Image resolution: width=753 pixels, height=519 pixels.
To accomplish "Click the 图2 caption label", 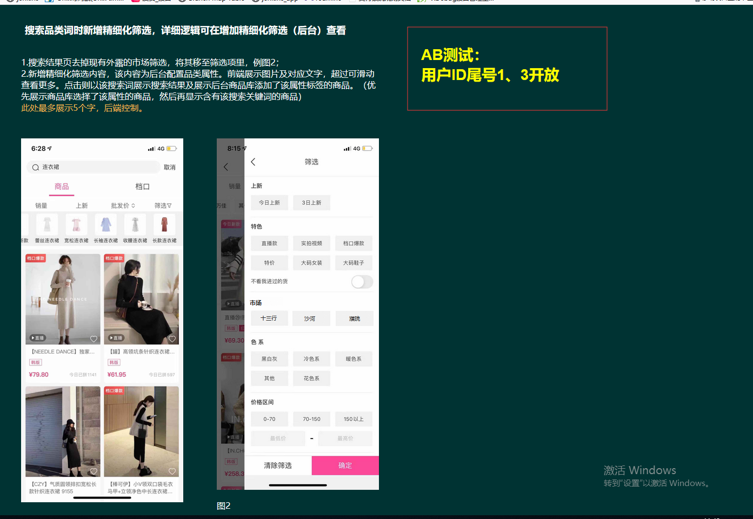I will (224, 506).
